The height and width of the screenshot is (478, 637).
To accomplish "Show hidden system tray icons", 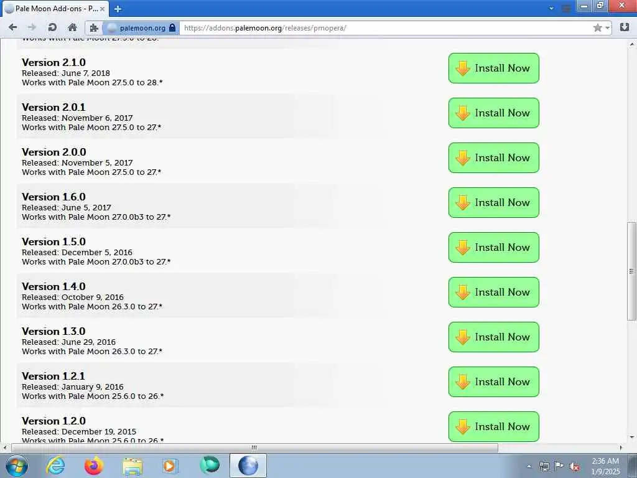I will click(x=529, y=466).
